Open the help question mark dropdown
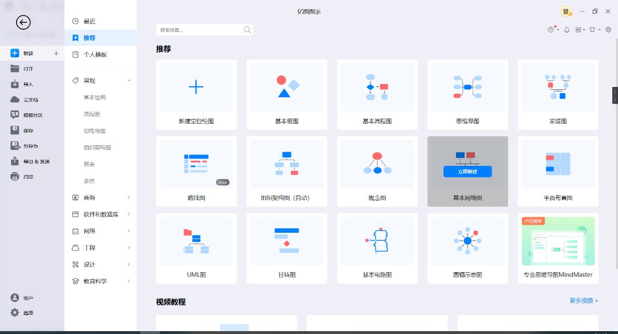The image size is (618, 334). pyautogui.click(x=552, y=30)
